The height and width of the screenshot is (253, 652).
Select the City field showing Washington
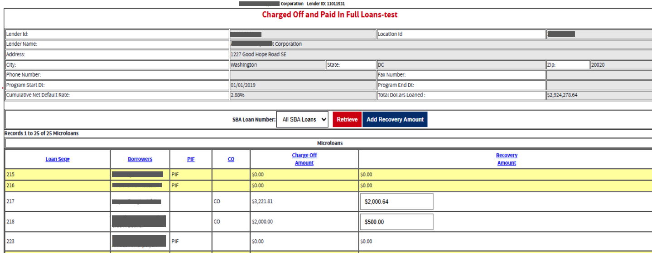[277, 65]
